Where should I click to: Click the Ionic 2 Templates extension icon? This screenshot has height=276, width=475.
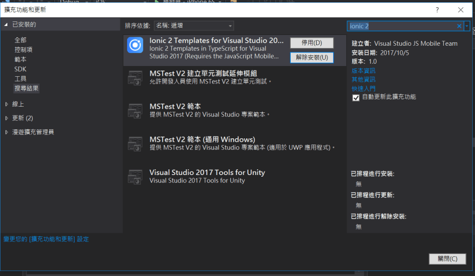click(135, 45)
